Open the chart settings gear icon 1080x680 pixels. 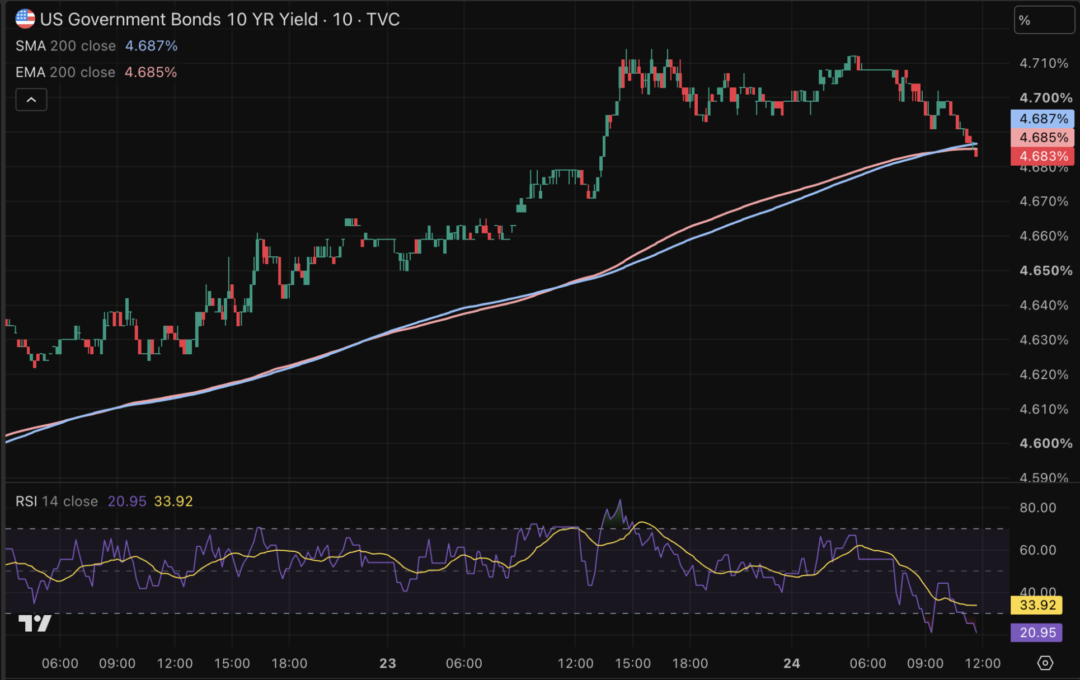(1045, 663)
